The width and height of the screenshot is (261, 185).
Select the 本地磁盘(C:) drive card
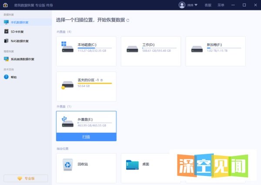tap(86, 51)
